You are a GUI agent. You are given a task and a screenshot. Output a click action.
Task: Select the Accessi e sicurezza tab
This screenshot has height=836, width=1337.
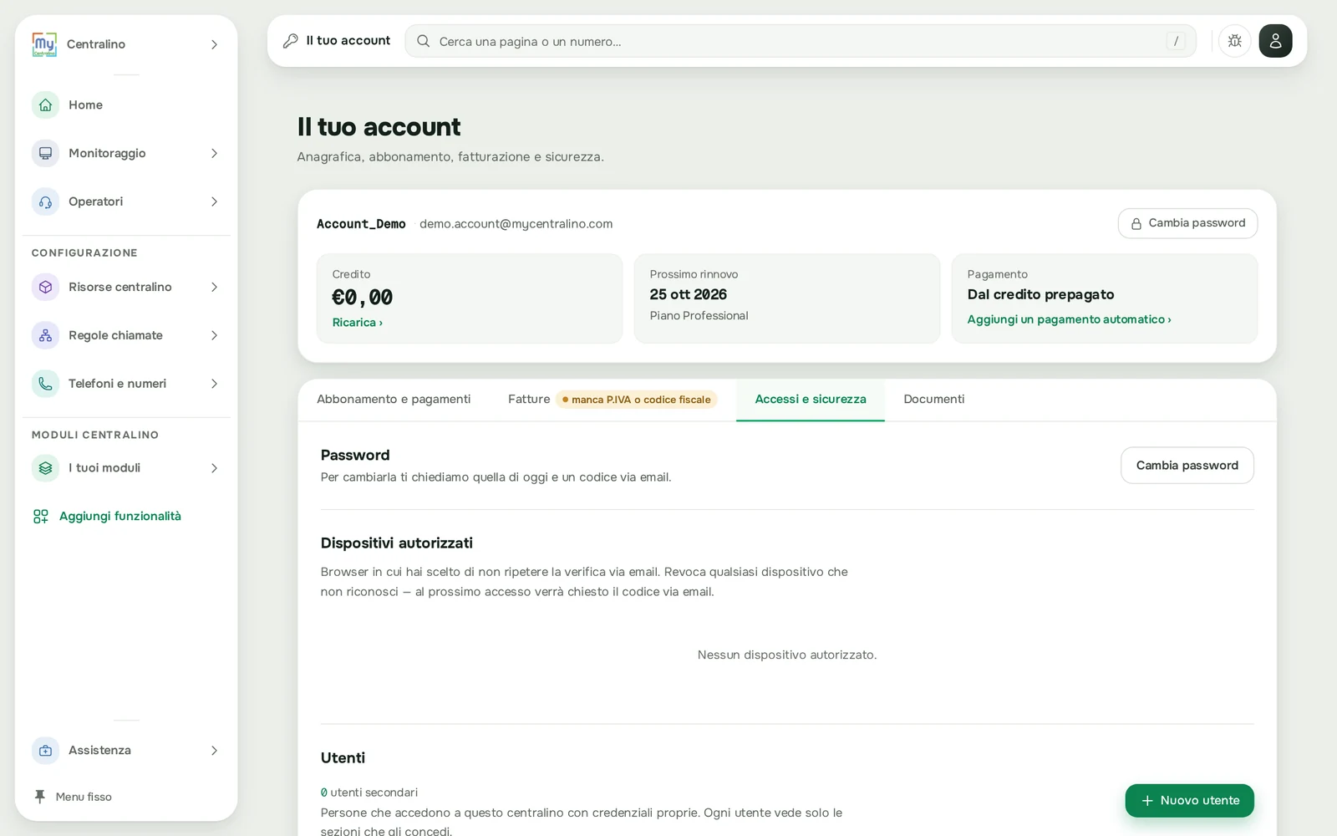pos(811,400)
